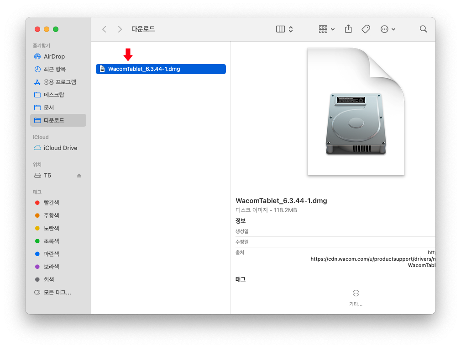
Task: Select the 노란색 yellow tag
Action: point(58,228)
